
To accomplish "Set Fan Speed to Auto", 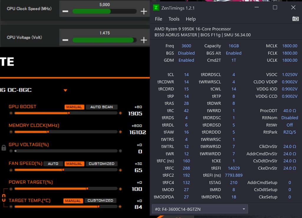I will click(53, 164).
